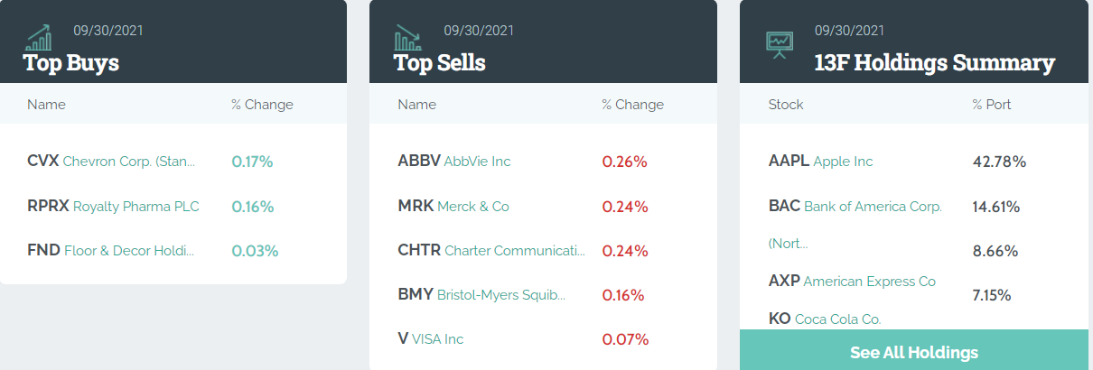Open V VISA Inc link

tap(431, 339)
